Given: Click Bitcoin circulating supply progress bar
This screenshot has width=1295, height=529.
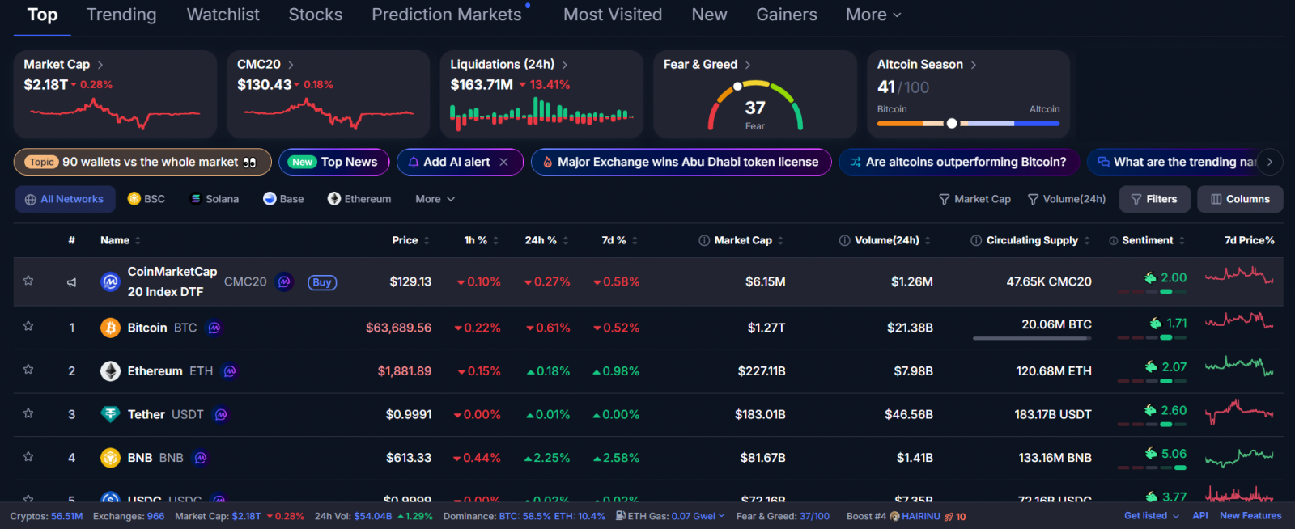Looking at the screenshot, I should [x=1032, y=338].
